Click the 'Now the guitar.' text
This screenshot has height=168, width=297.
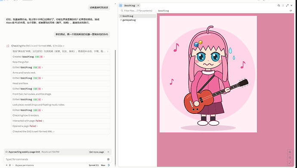click(21, 62)
